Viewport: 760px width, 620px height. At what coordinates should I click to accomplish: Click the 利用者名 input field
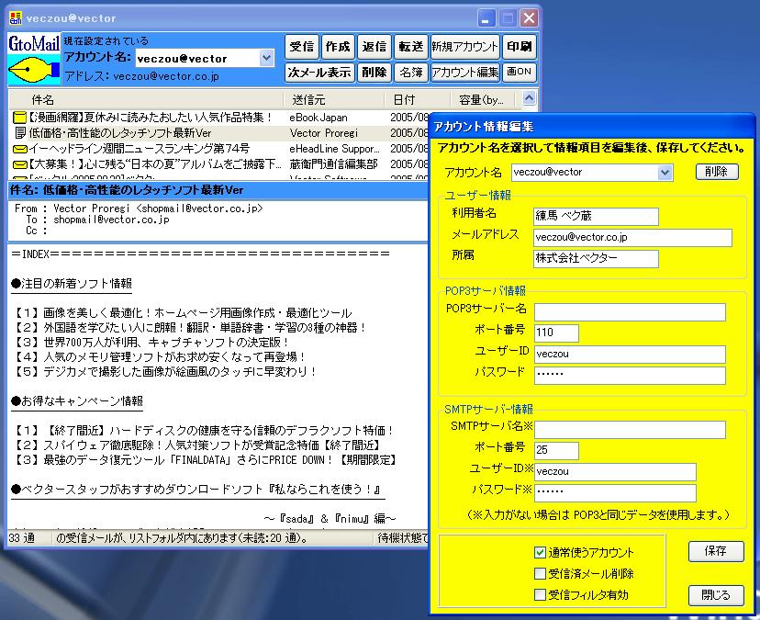click(x=596, y=217)
